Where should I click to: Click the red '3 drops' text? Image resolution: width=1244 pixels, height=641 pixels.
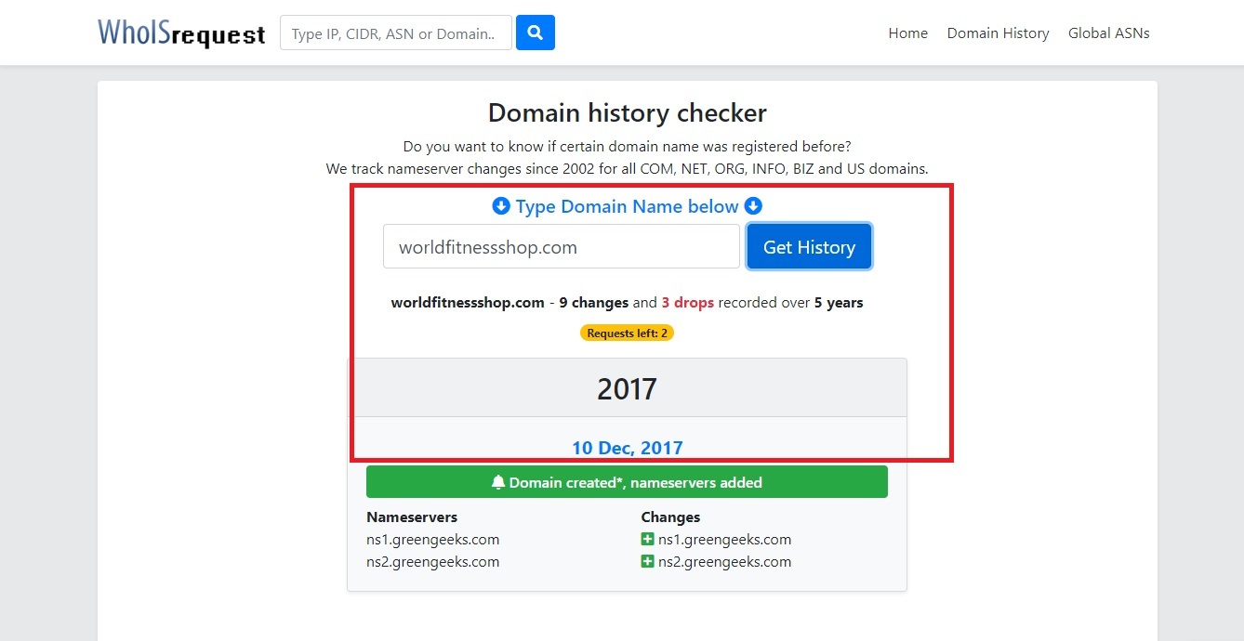[687, 302]
